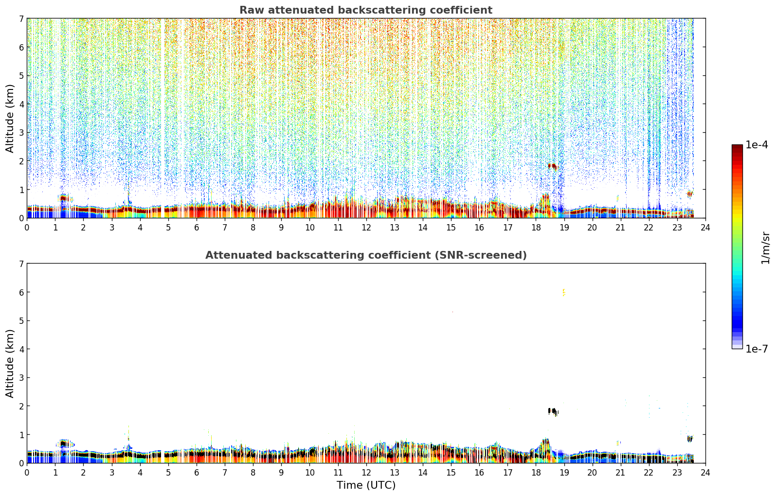Click the lower plot's 'Altitude (km)' label

[10, 363]
